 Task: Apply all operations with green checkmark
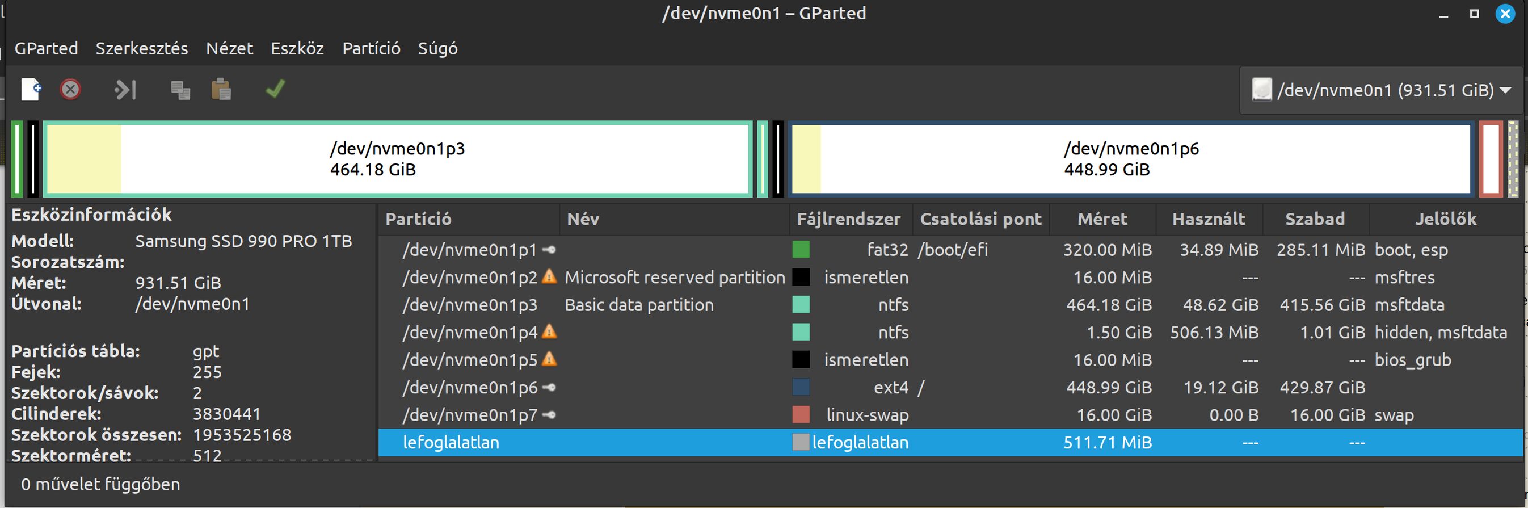click(275, 89)
